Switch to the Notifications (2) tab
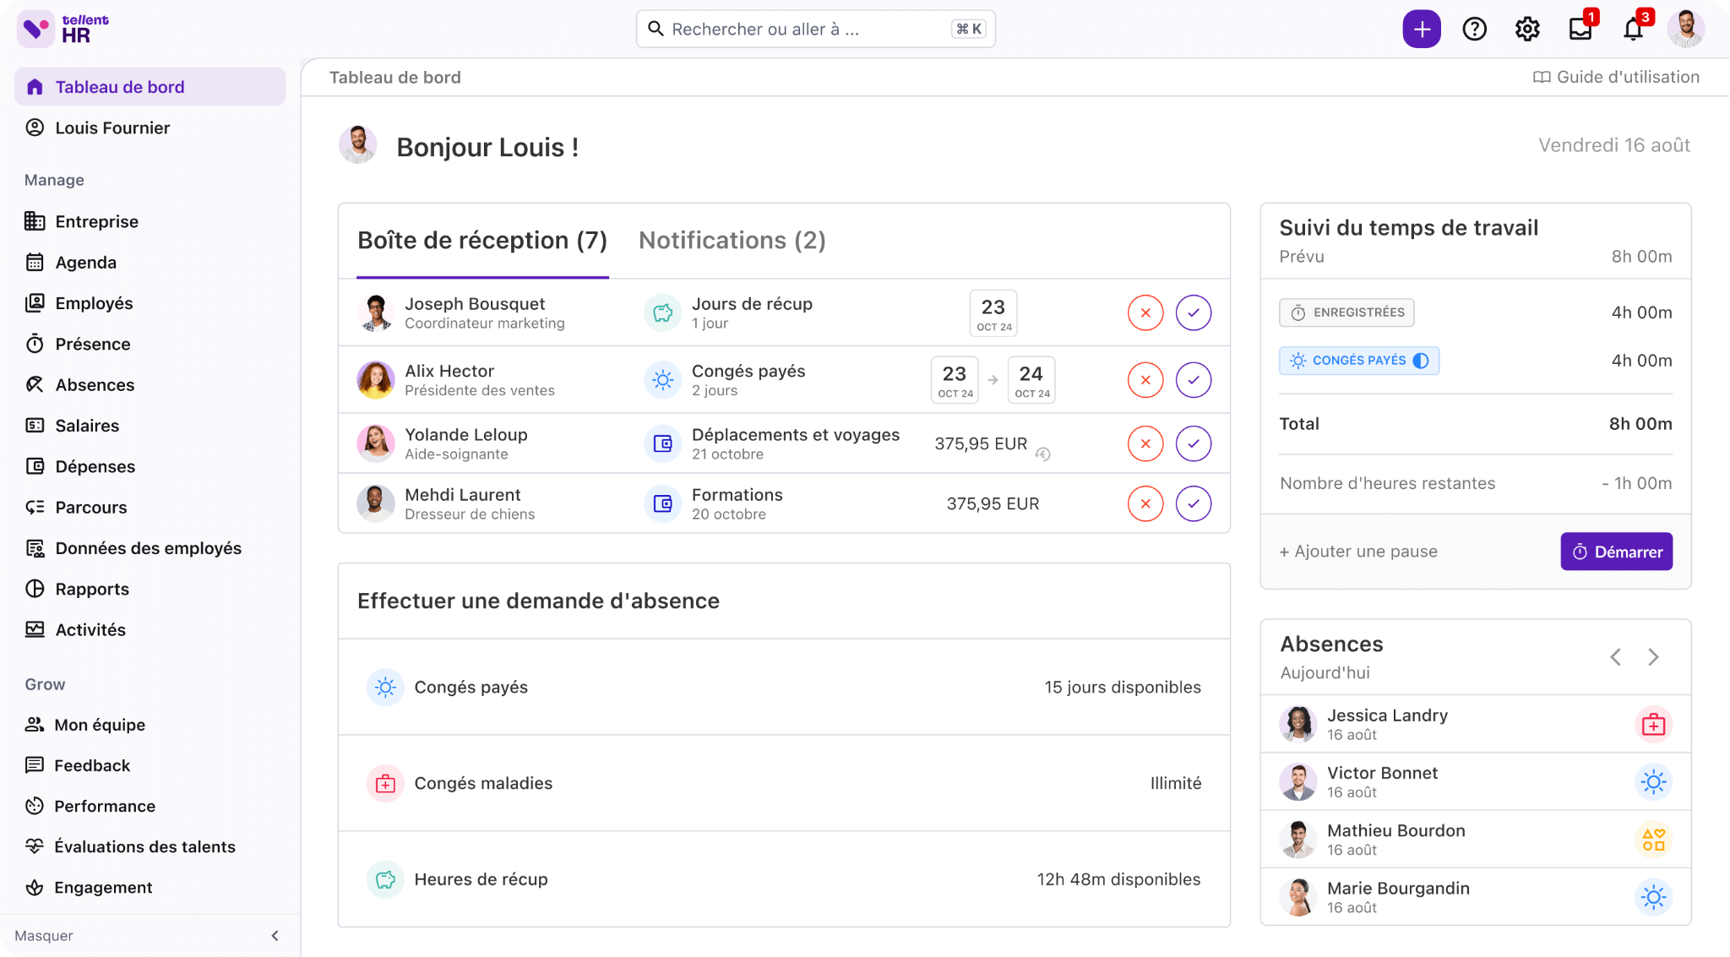The width and height of the screenshot is (1730, 957). point(732,241)
